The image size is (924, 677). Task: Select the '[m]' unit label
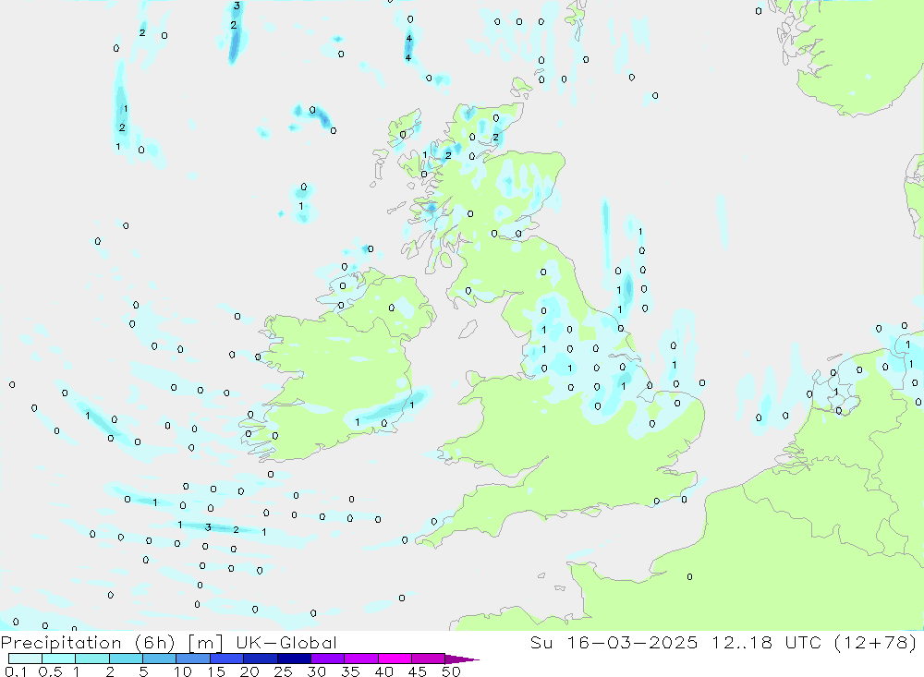[205, 643]
